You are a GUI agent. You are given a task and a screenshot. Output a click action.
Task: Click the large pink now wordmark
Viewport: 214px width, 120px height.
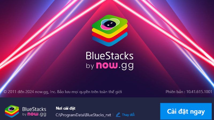click(x=107, y=65)
